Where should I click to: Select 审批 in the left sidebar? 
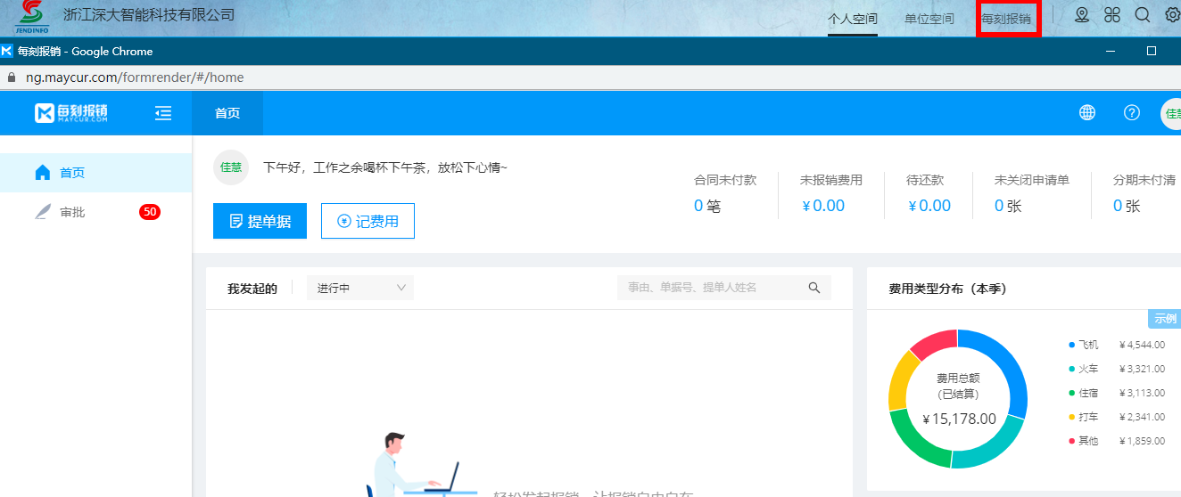tap(72, 212)
